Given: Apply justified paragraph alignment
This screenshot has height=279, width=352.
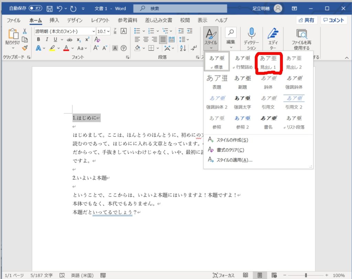Looking at the screenshot, I should click(163, 40).
